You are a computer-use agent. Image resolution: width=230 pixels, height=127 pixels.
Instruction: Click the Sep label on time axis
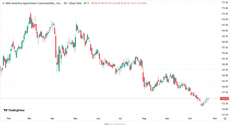pyautogui.click(x=167, y=118)
